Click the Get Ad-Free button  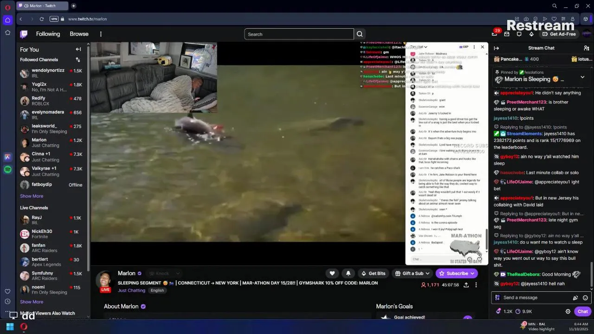pos(559,34)
